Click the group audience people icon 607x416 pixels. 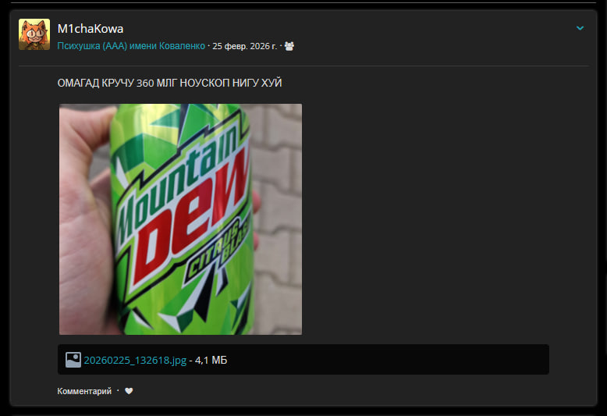coord(289,46)
